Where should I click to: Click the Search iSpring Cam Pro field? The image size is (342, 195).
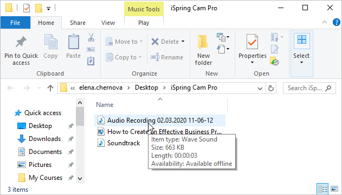(x=309, y=88)
